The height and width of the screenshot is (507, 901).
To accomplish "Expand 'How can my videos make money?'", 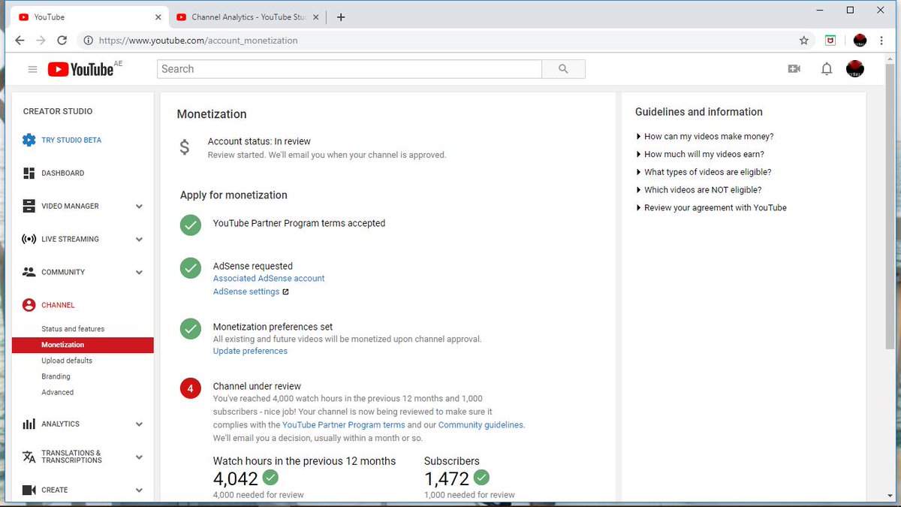I will (704, 137).
